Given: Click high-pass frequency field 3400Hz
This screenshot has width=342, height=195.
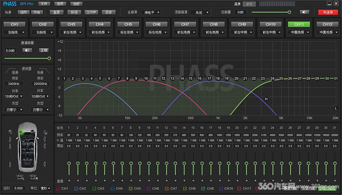Looking at the screenshot, I should (x=14, y=84).
